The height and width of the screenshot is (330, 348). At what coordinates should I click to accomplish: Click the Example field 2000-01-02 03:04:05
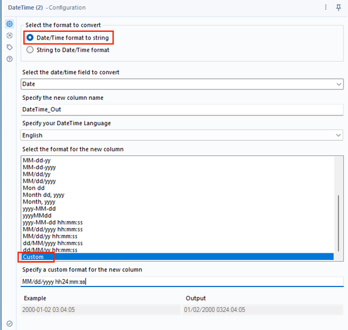pyautogui.click(x=101, y=310)
